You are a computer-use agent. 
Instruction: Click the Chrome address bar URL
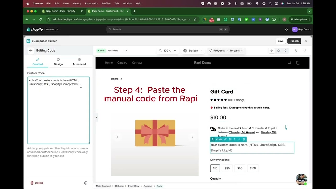(x=122, y=19)
